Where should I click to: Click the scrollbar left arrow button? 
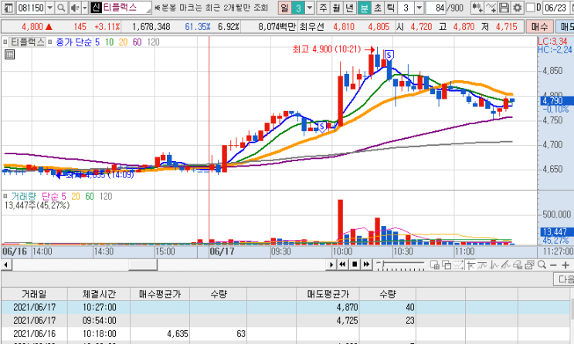tap(6, 265)
